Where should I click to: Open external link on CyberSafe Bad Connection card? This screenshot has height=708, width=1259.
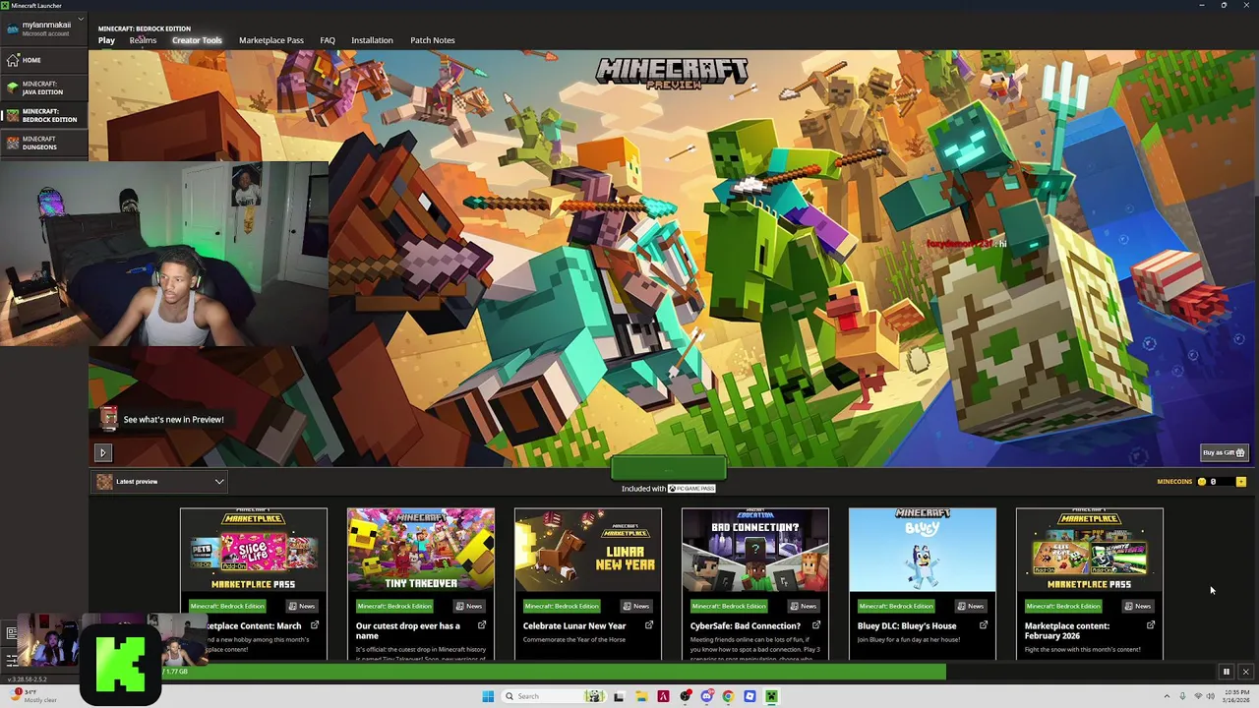(816, 625)
